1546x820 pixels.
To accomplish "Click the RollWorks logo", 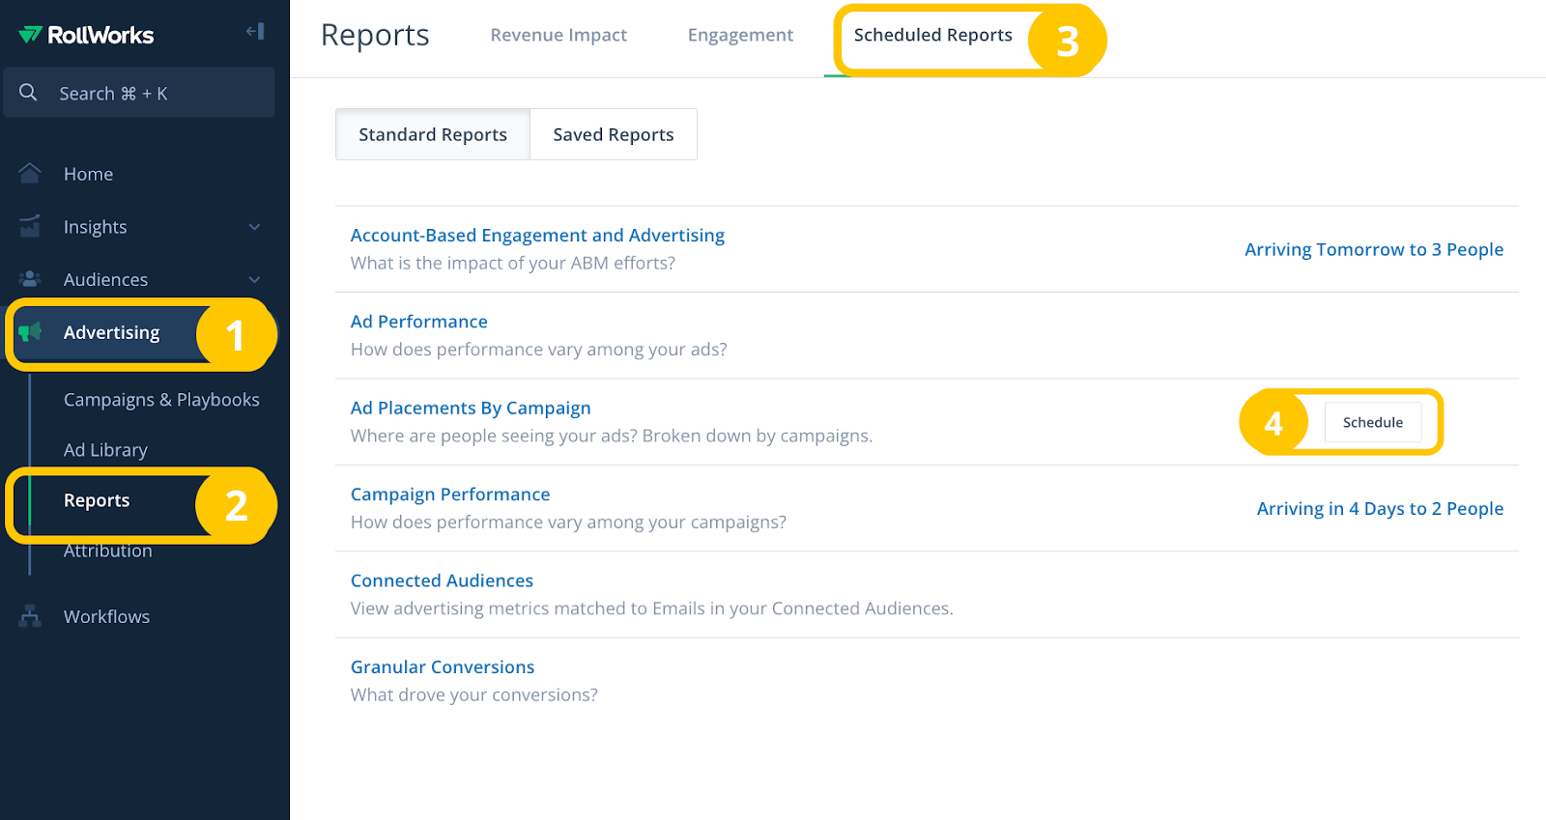I will click(86, 35).
